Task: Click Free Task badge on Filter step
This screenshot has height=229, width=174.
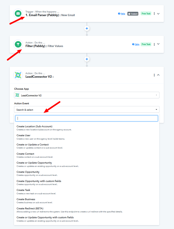Action: click(x=146, y=44)
